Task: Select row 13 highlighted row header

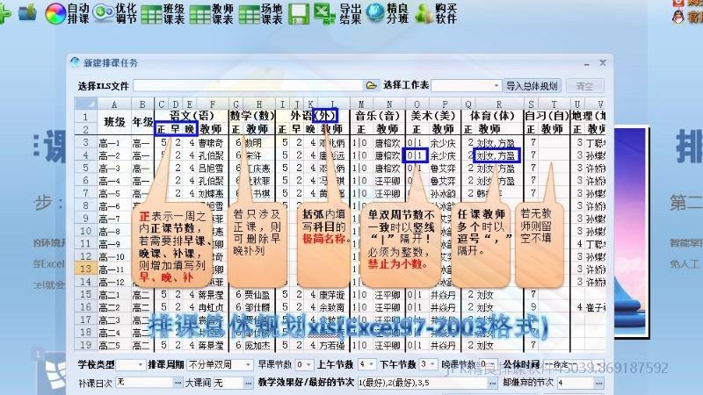Action: (85, 269)
